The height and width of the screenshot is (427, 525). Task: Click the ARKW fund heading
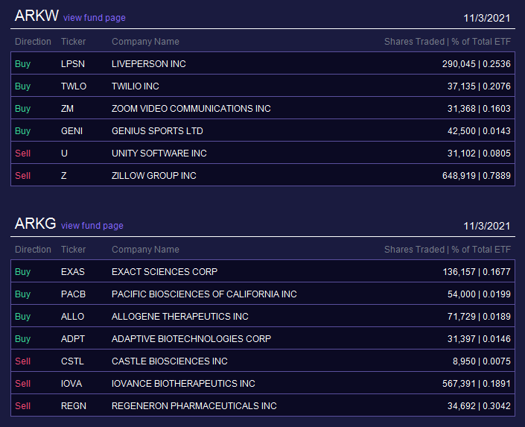[36, 16]
